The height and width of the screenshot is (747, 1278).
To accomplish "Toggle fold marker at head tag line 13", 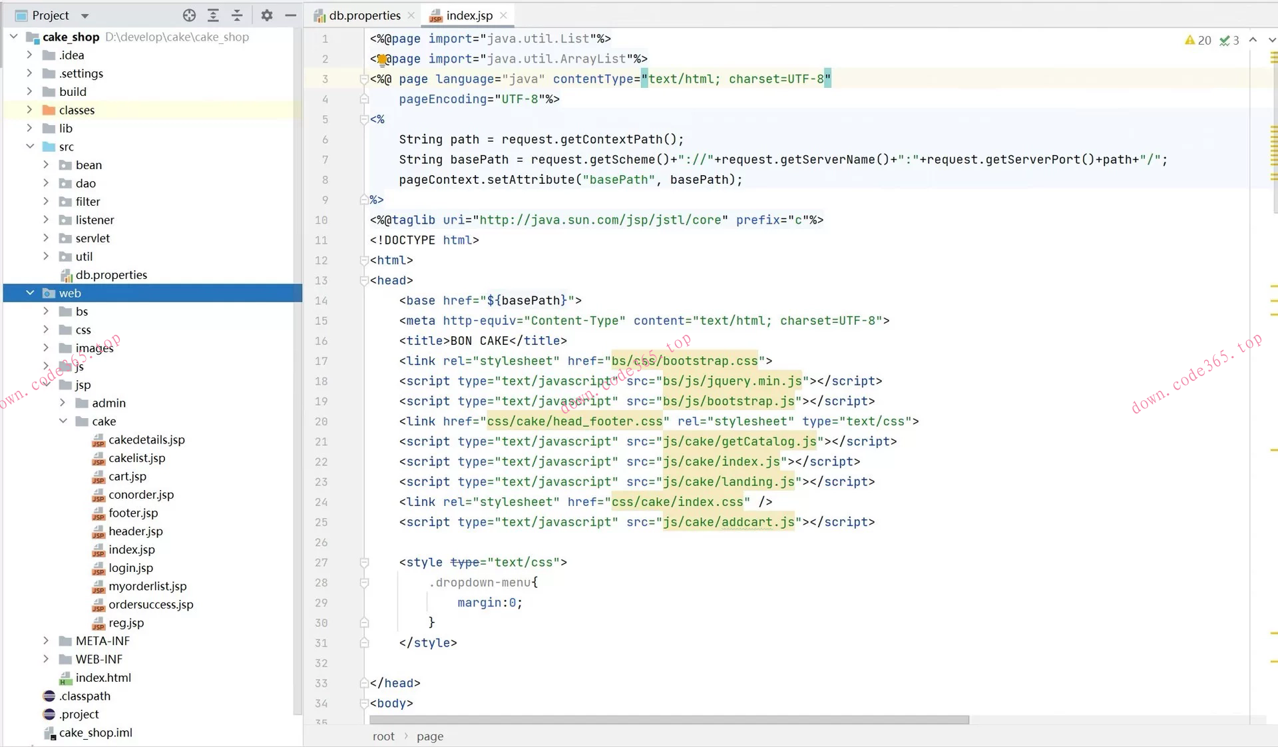I will (364, 280).
